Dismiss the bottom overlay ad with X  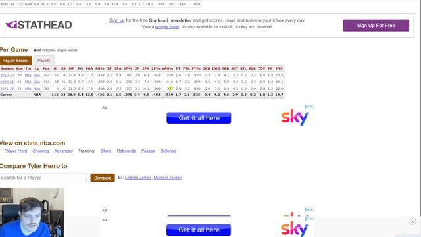tap(412, 221)
